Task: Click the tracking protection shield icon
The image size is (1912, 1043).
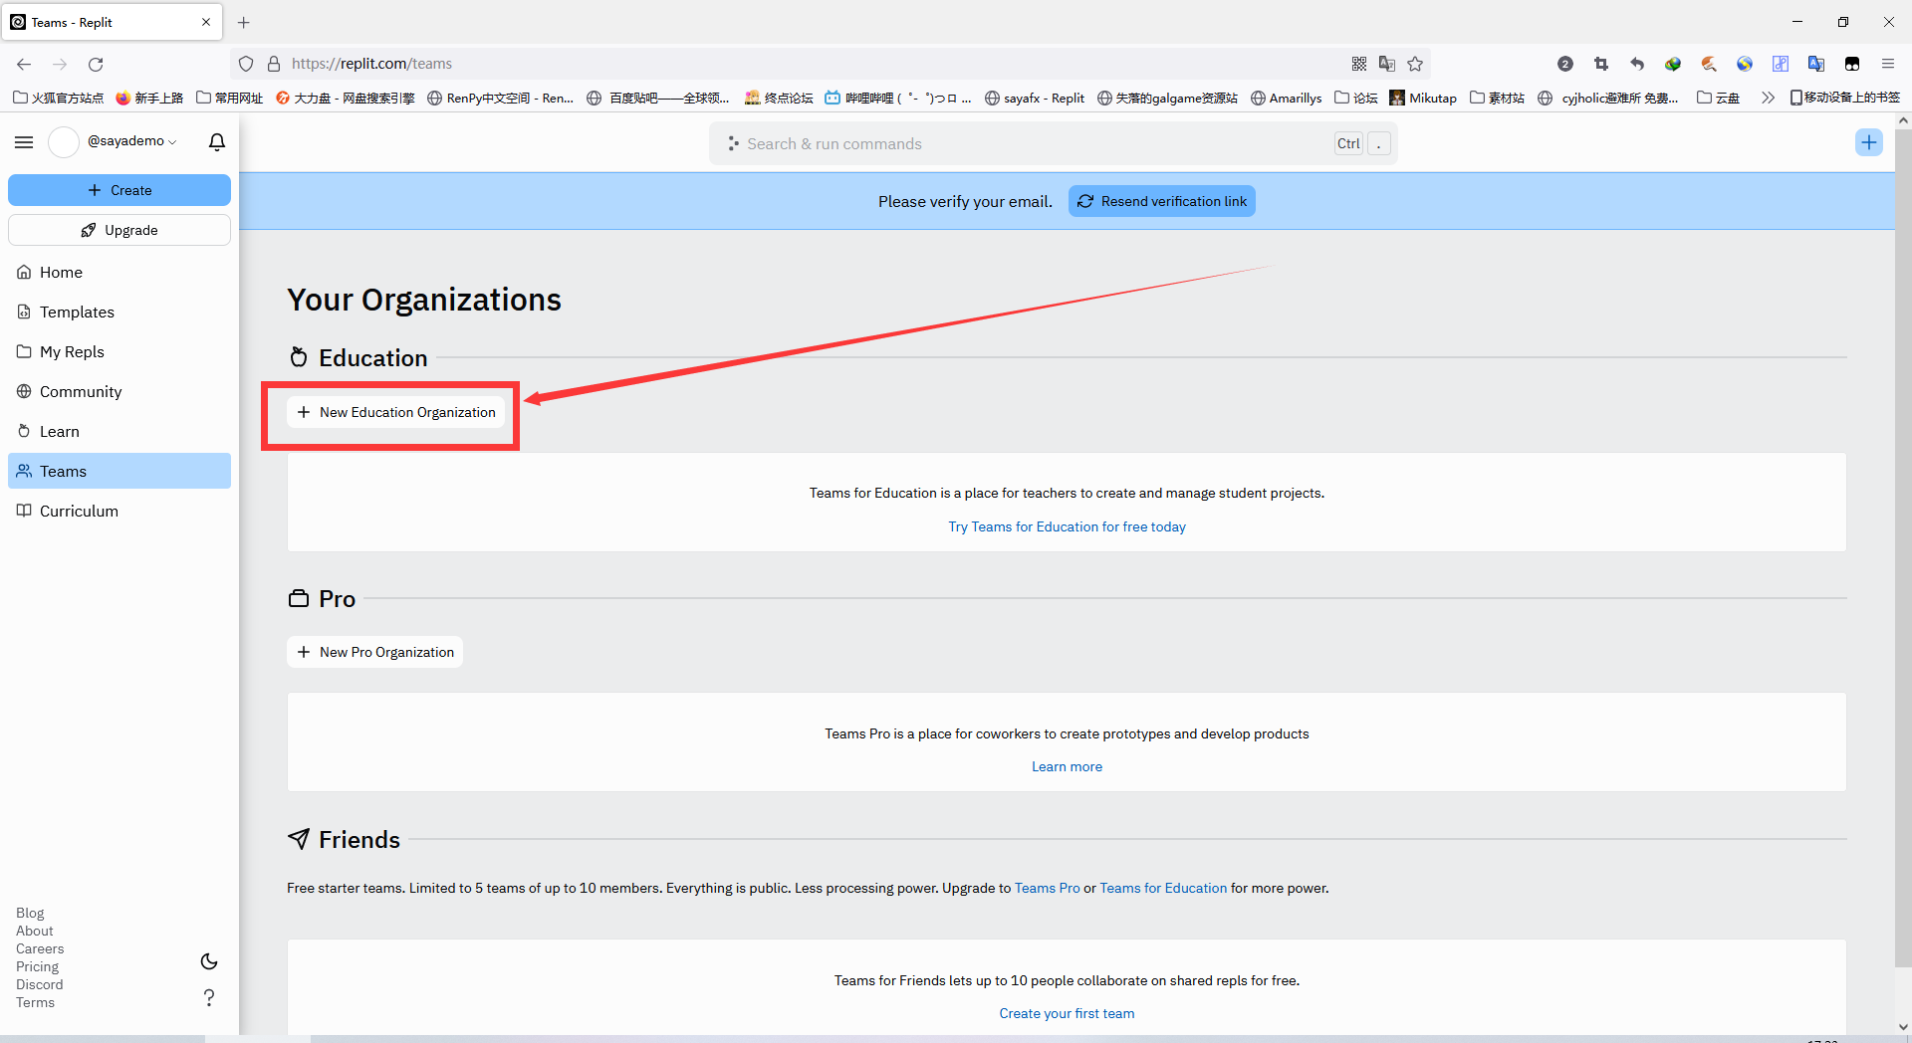Action: (x=246, y=64)
